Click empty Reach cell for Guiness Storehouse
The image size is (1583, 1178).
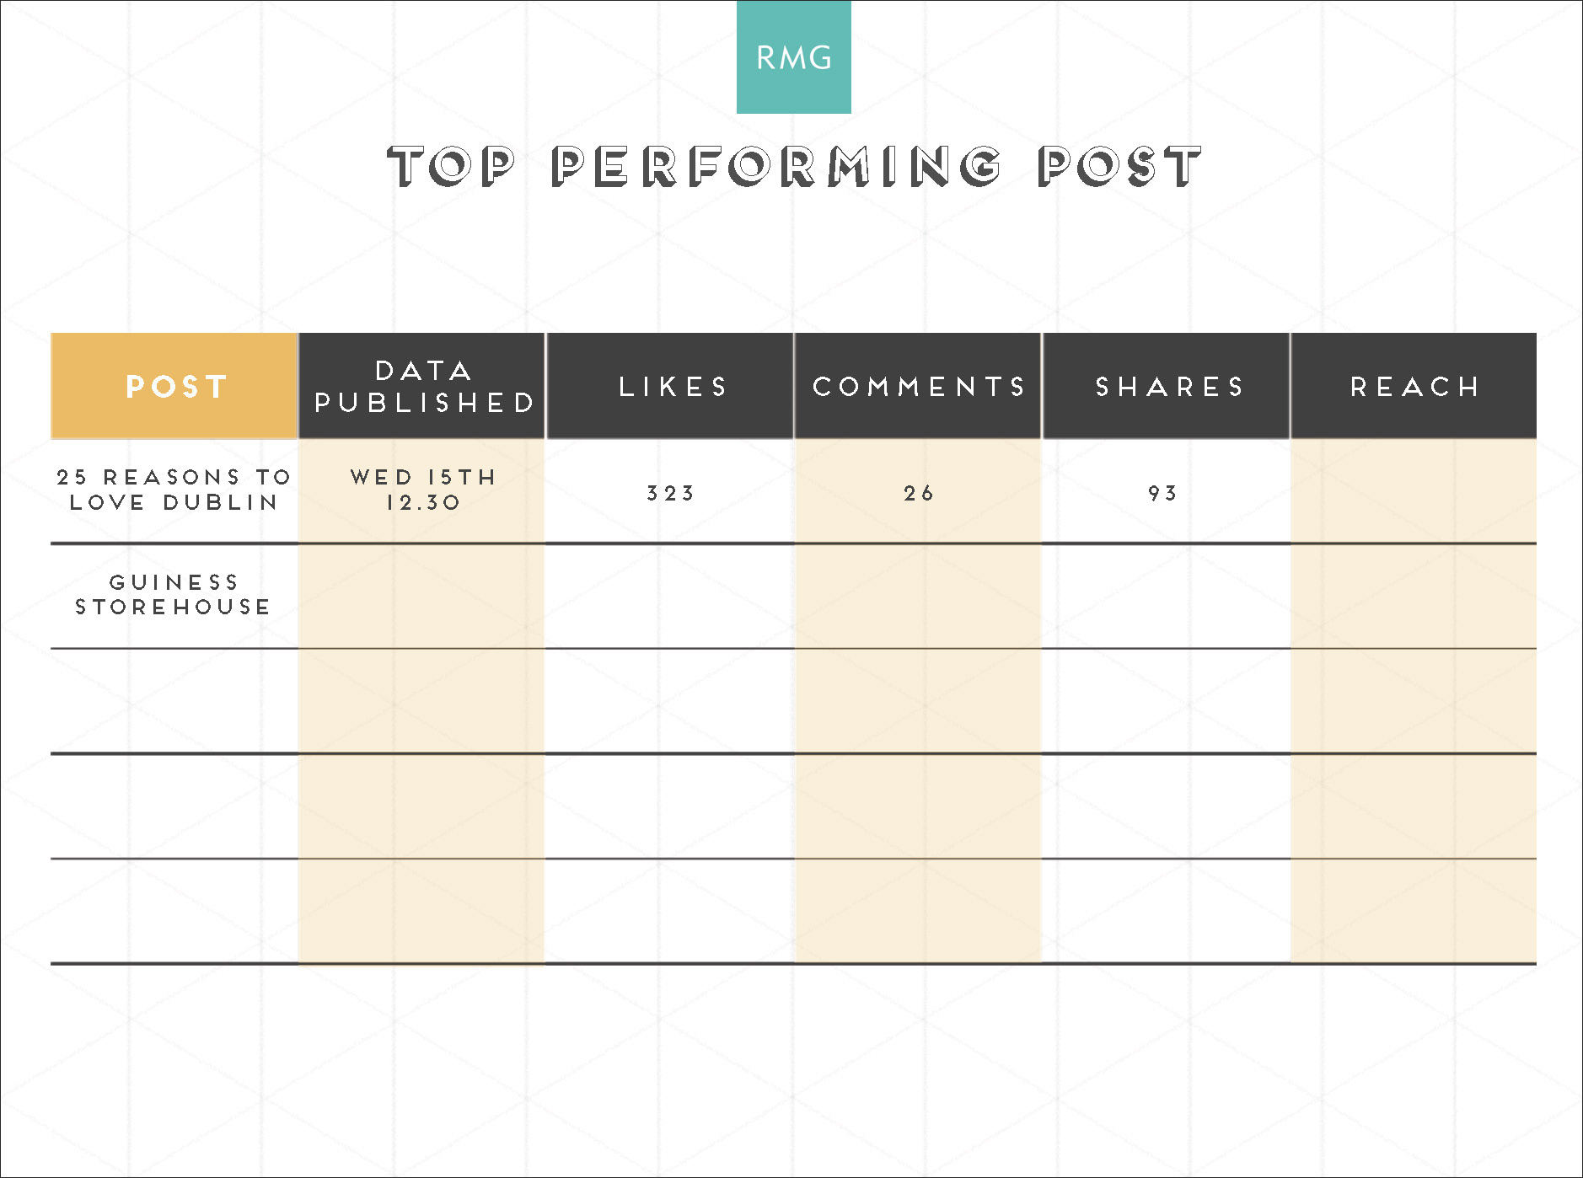(1414, 596)
